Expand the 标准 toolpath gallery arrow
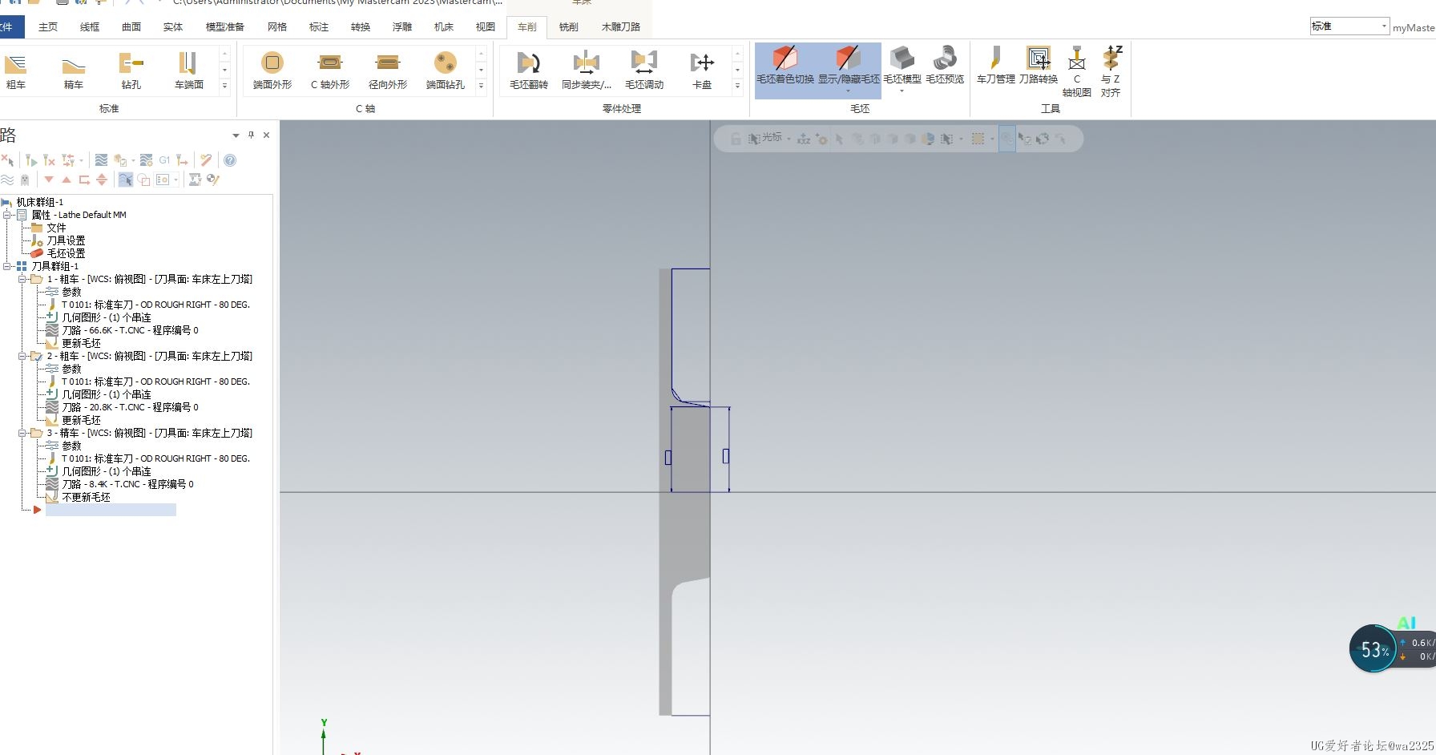The height and width of the screenshot is (755, 1436). pos(224,86)
